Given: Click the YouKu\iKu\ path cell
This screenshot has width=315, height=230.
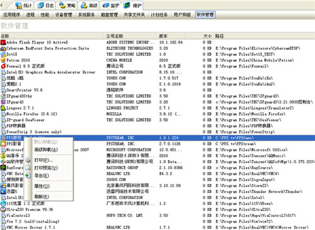Looking at the screenshot, I should (244, 78).
